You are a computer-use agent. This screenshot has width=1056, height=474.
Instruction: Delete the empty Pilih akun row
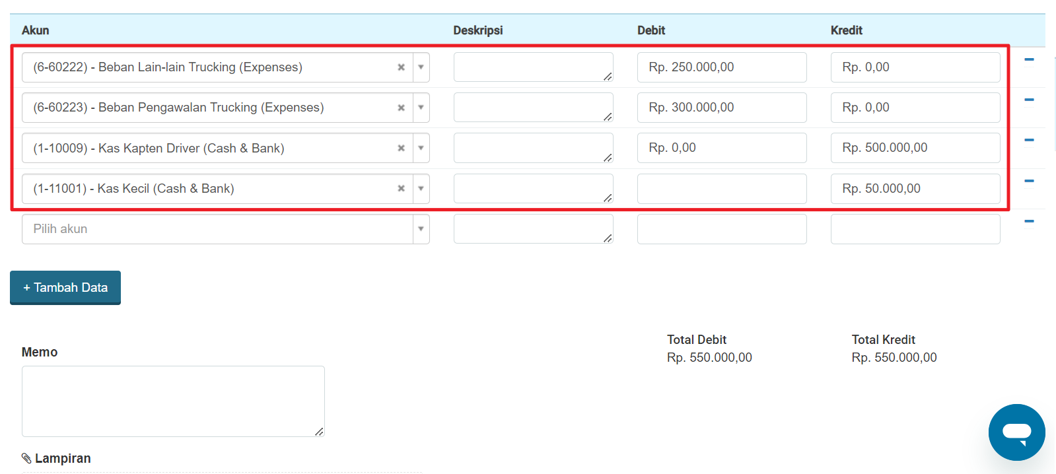(1028, 221)
